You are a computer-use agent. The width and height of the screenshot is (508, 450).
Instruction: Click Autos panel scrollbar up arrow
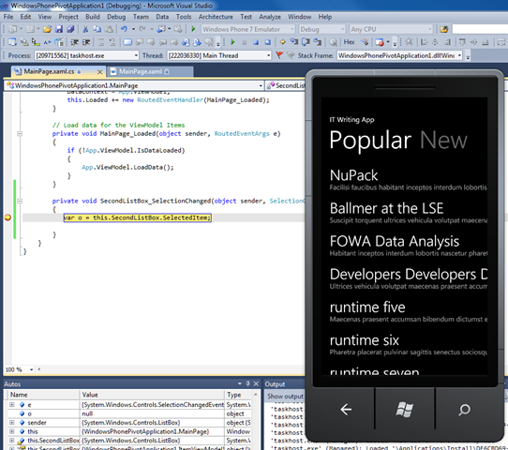point(256,395)
